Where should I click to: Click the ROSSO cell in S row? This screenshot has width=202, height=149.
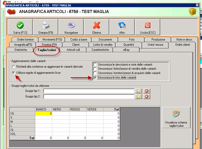click(x=78, y=118)
